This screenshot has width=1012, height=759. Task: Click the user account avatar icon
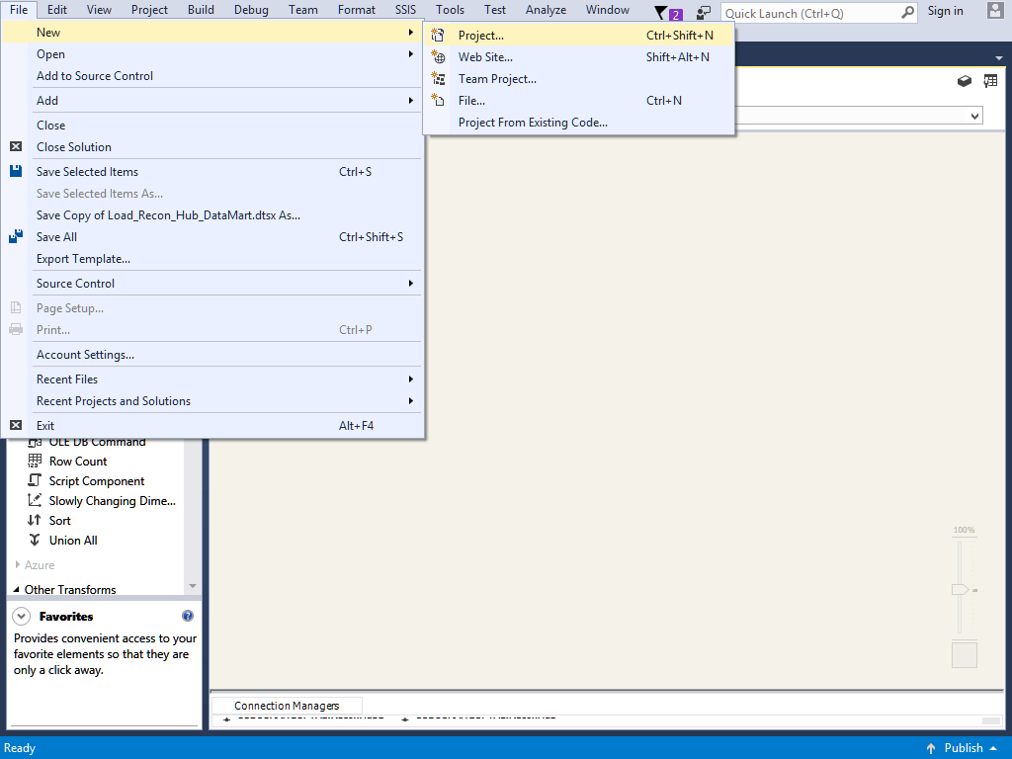pos(995,10)
